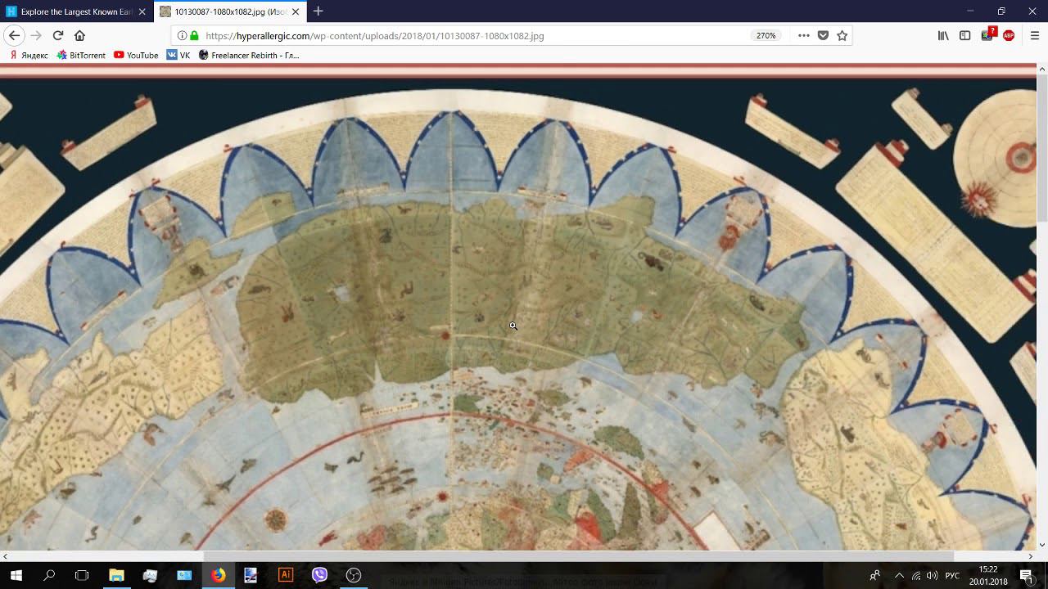Open the YouTube bookmark
This screenshot has height=589, width=1048.
(136, 55)
